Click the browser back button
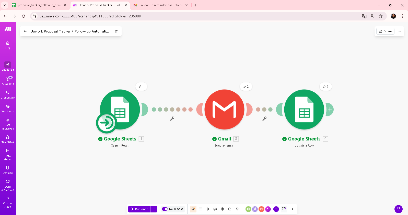Screen dimensions: 408x215 5,16
